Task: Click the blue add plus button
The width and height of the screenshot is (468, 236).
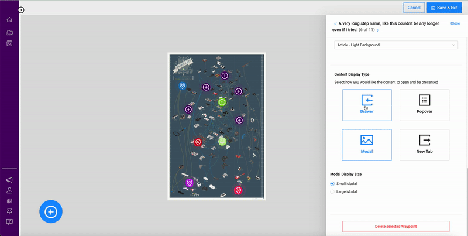Action: [51, 211]
